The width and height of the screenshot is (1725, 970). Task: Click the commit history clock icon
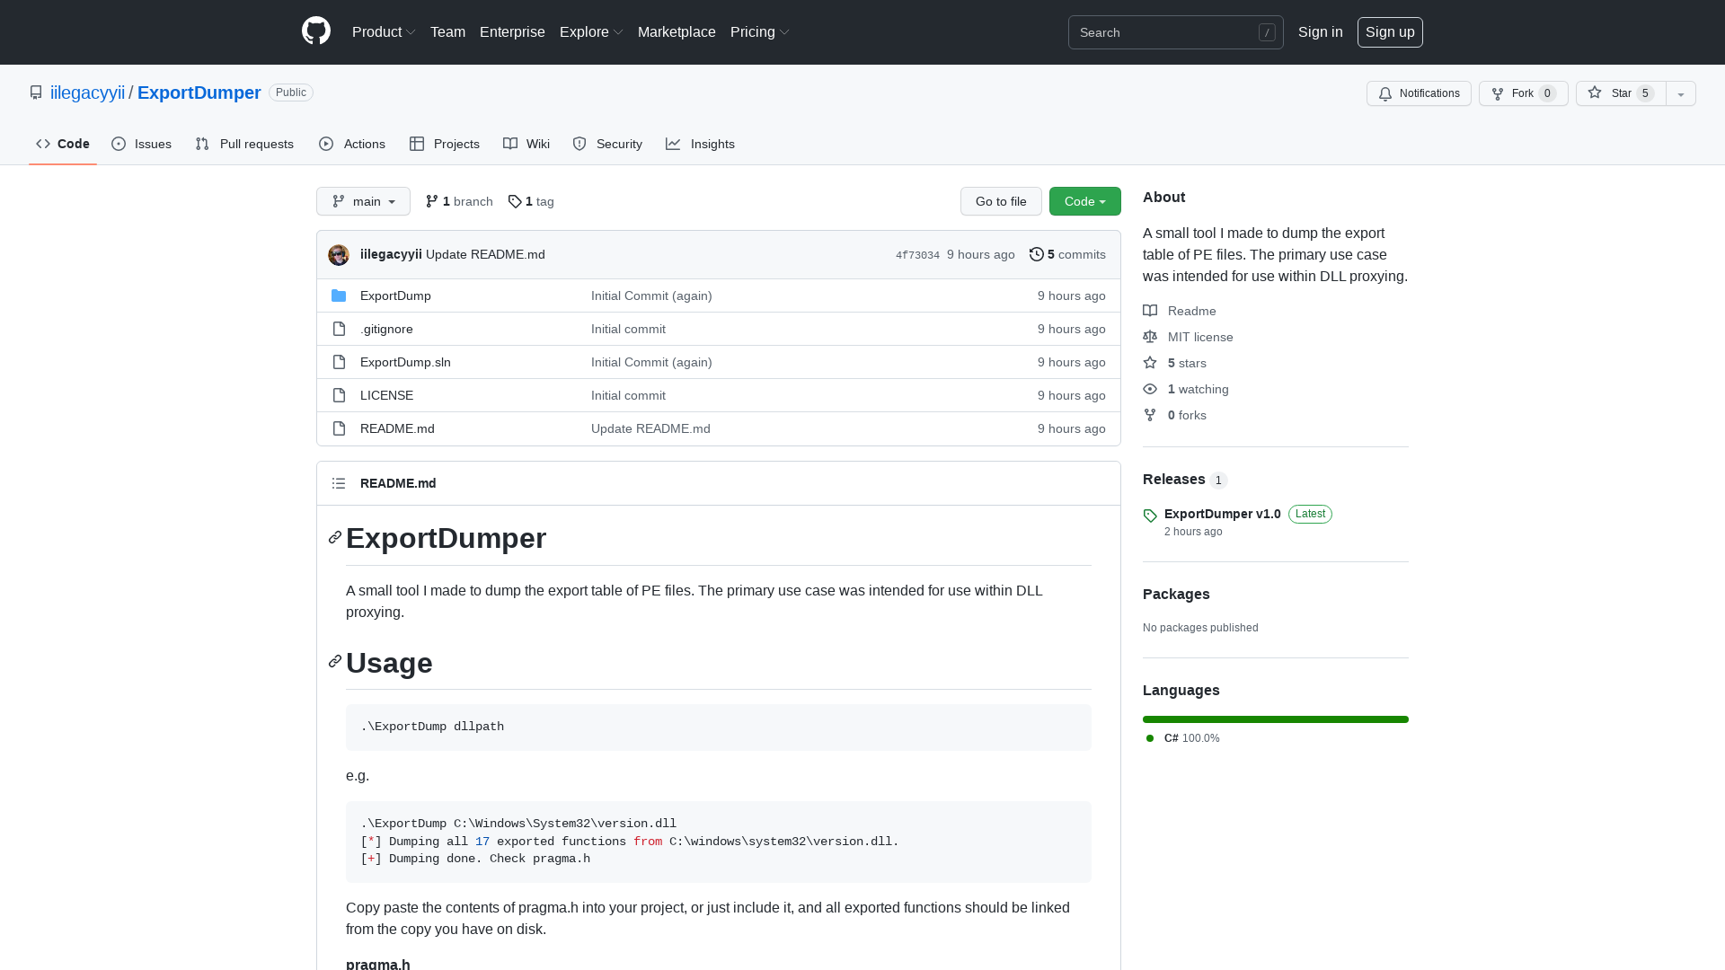[1036, 254]
